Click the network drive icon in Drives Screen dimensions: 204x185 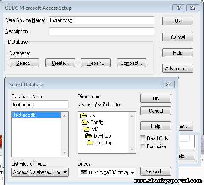coord(84,172)
